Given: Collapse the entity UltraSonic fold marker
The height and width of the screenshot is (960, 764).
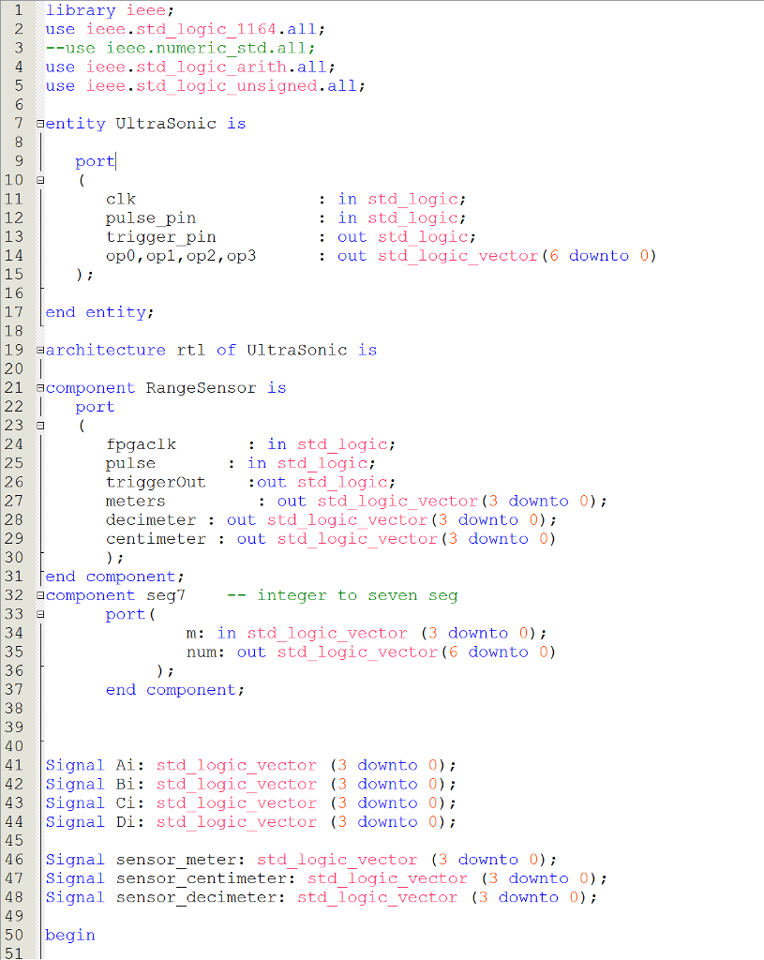Looking at the screenshot, I should [x=39, y=123].
